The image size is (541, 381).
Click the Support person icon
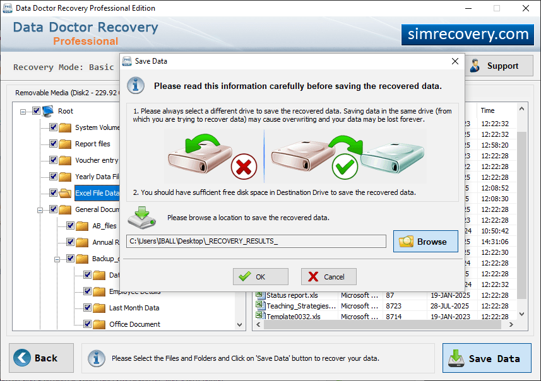tap(475, 66)
